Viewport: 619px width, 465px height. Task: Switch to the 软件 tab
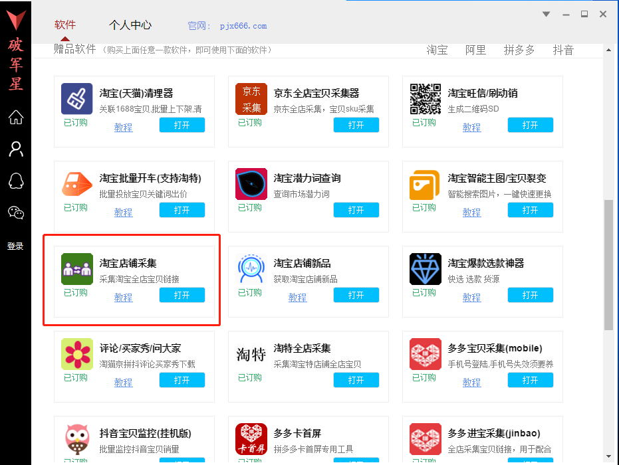[x=65, y=25]
